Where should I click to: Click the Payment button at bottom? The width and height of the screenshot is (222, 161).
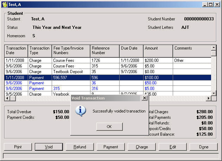pyautogui.click(x=111, y=147)
